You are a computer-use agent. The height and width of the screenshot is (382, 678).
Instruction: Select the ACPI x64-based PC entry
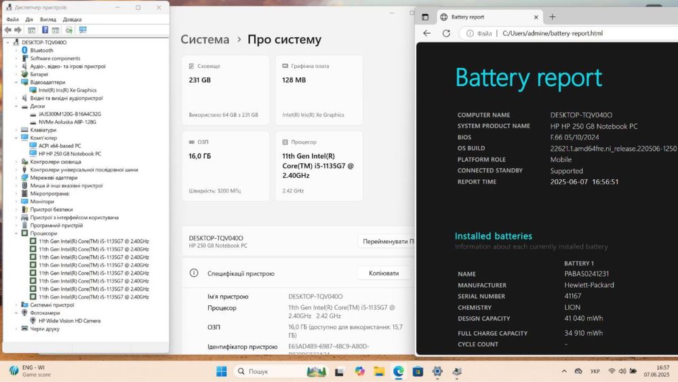click(60, 146)
